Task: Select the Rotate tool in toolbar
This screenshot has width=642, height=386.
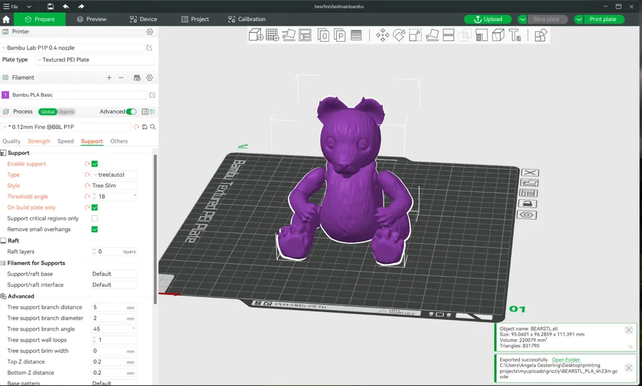Action: (399, 35)
